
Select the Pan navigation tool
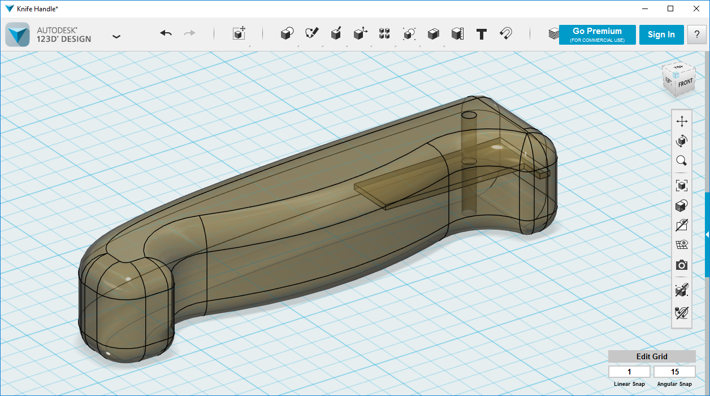tap(682, 121)
